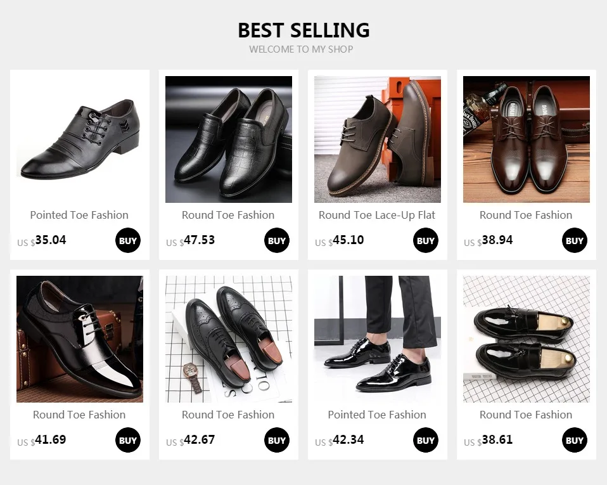Screen dimensions: 607x485
Task: Hit BUY button beside $38.94 price
Action: 575,241
